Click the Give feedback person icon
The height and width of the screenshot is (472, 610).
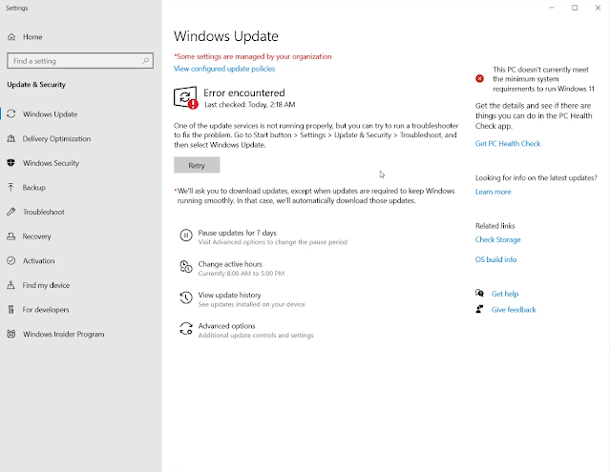pyautogui.click(x=479, y=309)
